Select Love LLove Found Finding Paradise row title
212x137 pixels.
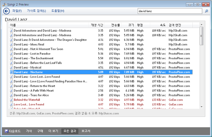pos(50,81)
